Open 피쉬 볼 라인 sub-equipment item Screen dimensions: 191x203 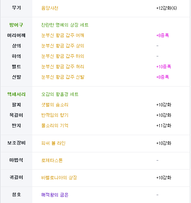(53, 143)
